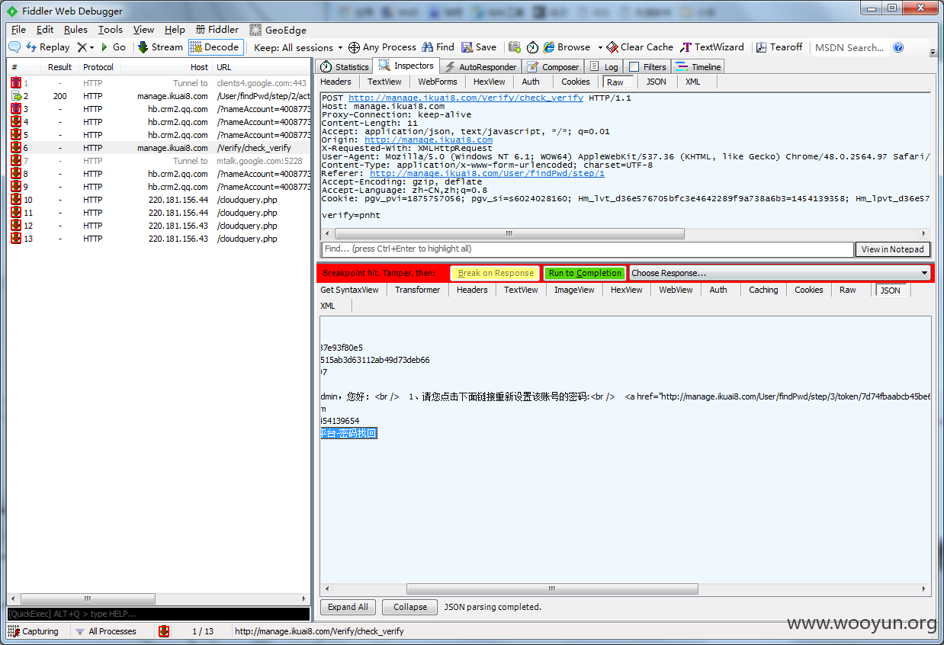Viewport: 944px width, 645px height.
Task: Click the Tearoff toolbar button
Action: coord(779,47)
